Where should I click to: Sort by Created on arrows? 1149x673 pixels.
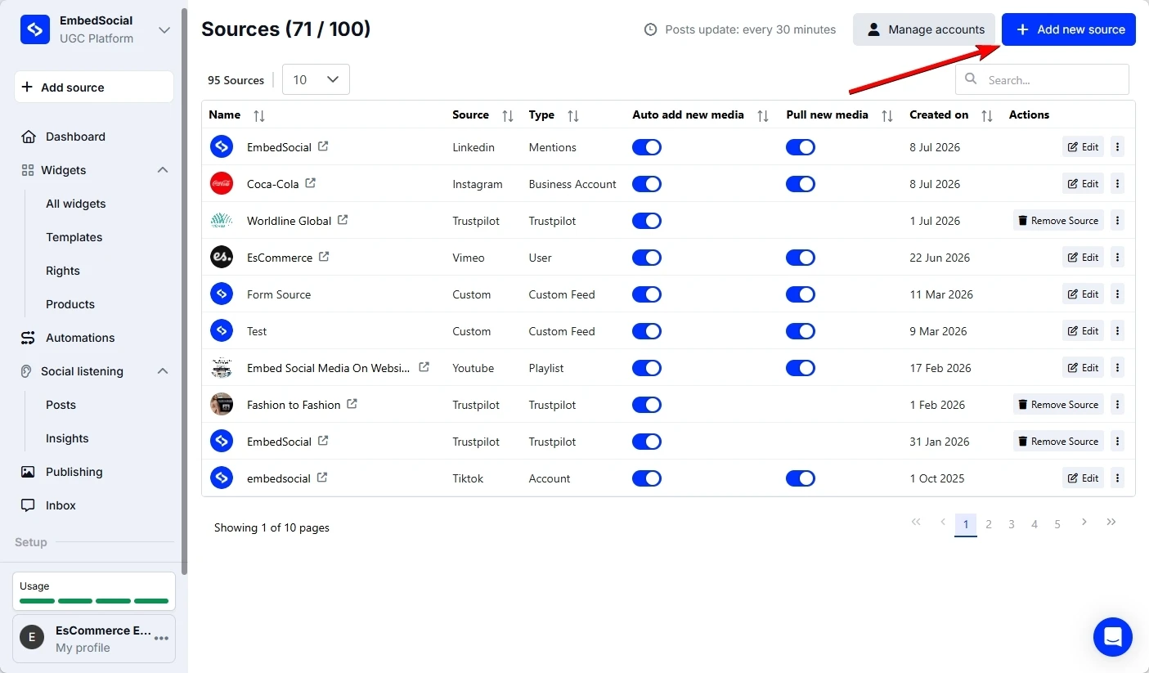coord(987,115)
